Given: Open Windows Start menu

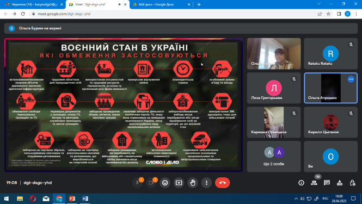Looking at the screenshot, I should [7, 199].
